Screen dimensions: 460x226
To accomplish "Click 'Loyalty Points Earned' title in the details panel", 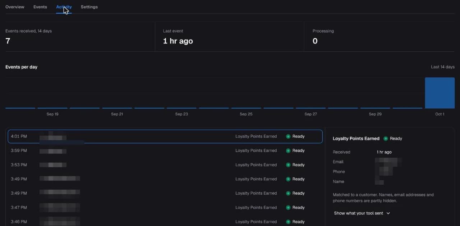I will [356, 138].
